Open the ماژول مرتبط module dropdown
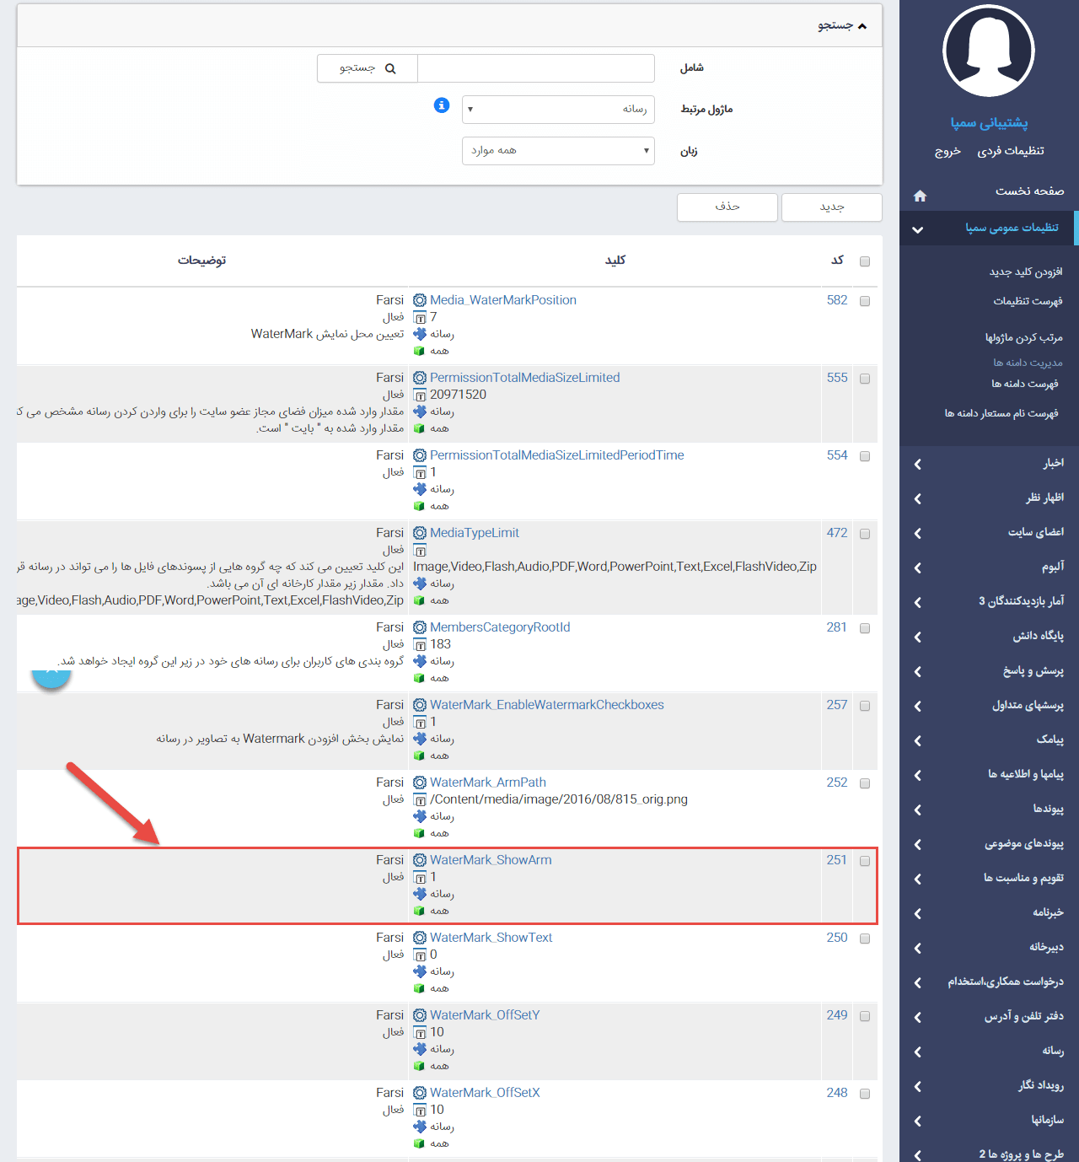 point(558,109)
